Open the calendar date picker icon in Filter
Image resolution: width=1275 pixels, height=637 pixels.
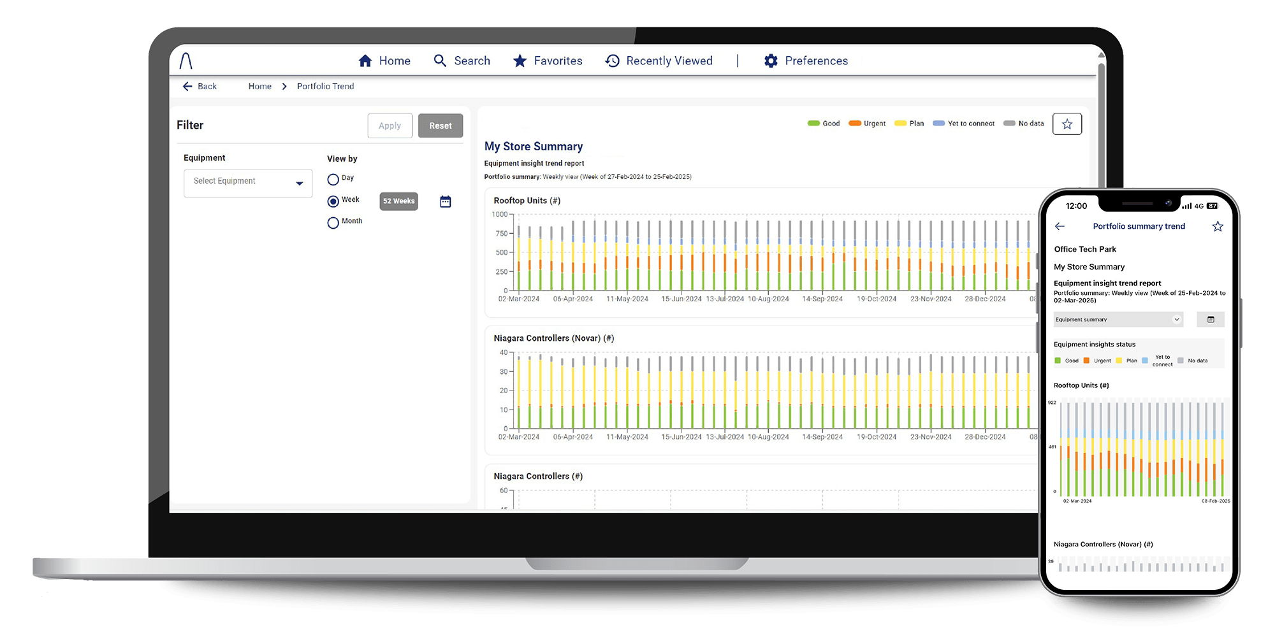coord(446,202)
